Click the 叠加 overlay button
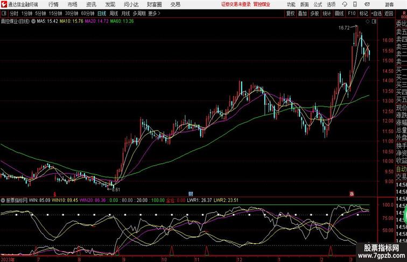The width and height of the screenshot is (407, 262). point(303,13)
